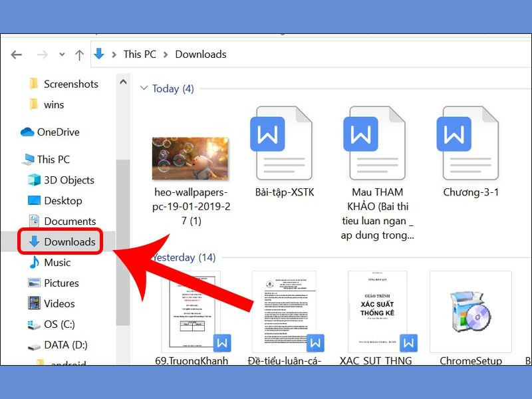Select the ChromeSetup installer icon
This screenshot has width=532, height=399.
pos(471,312)
